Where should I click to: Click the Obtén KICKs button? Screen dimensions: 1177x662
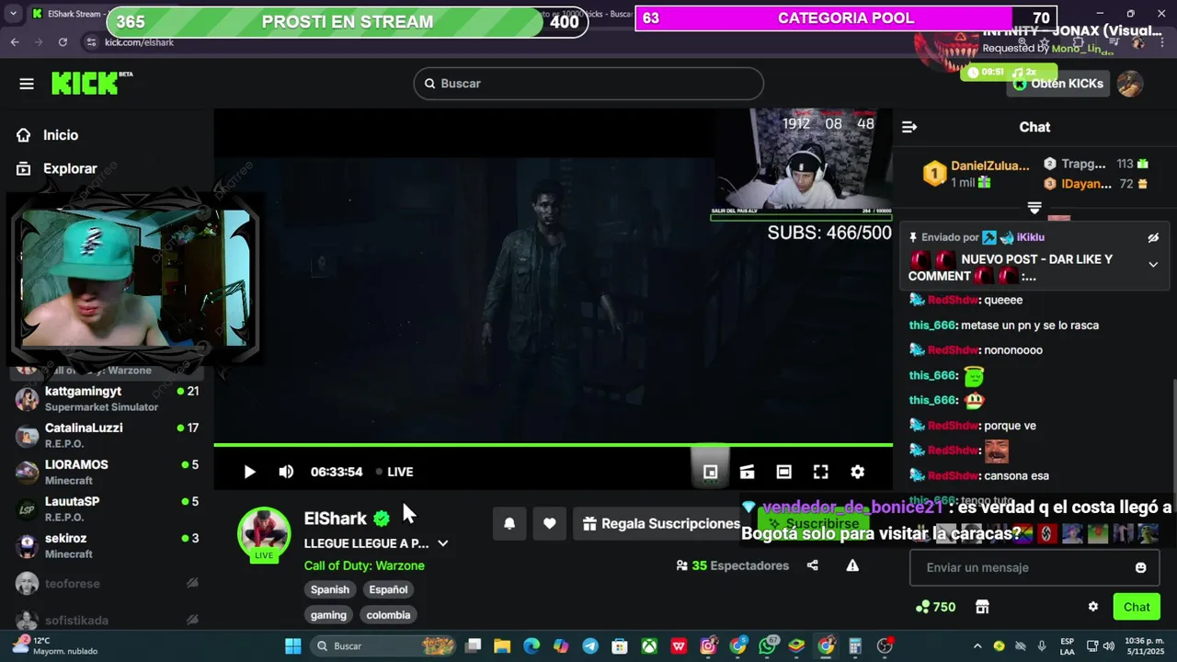pos(1058,84)
